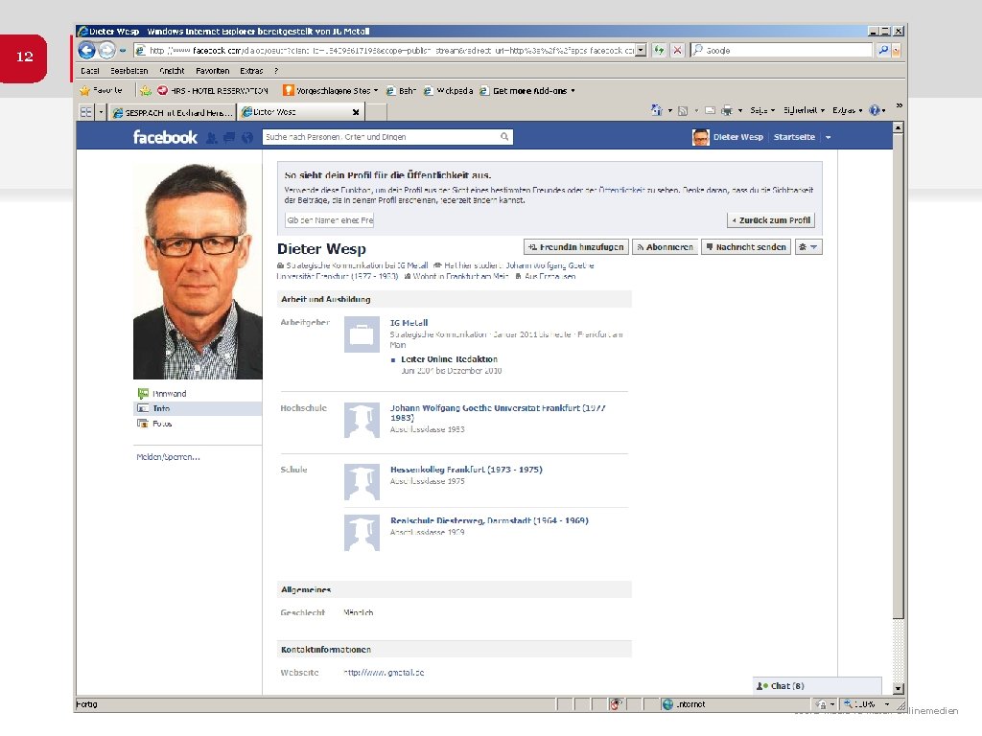
Task: Open the Extras dropdown in the command bar
Action: pyautogui.click(x=847, y=111)
